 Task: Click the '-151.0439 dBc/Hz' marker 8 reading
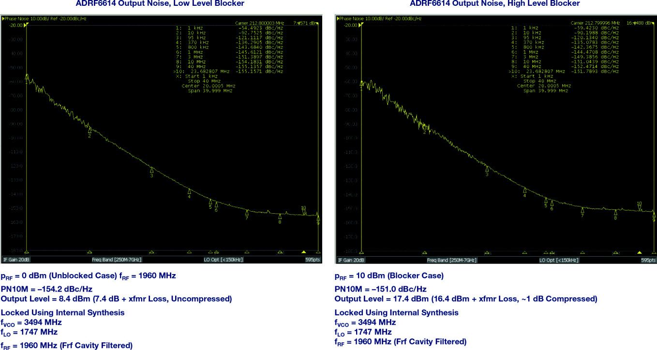(x=595, y=61)
